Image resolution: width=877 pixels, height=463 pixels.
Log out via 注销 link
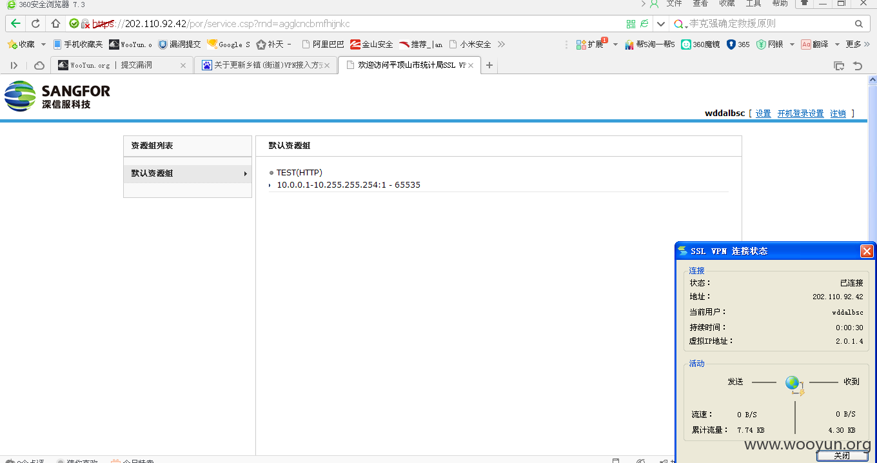838,113
